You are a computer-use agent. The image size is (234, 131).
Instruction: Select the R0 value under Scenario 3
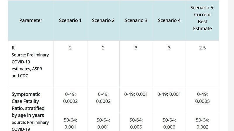click(136, 48)
